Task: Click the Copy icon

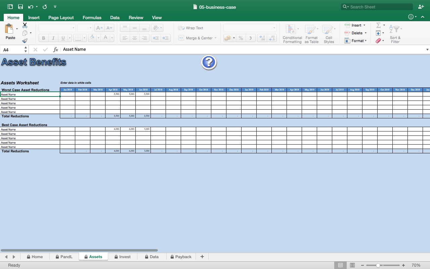Action: click(25, 33)
